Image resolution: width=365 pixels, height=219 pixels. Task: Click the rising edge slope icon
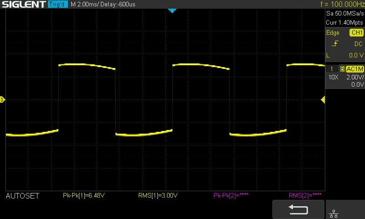pos(335,43)
